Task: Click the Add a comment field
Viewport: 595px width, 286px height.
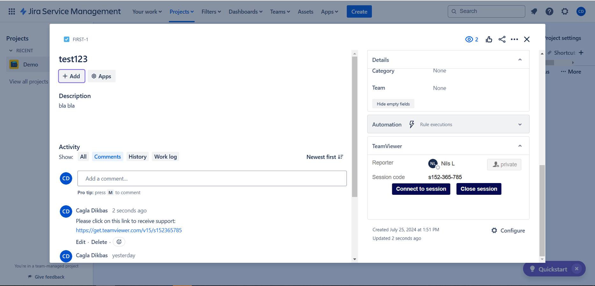Action: point(212,179)
